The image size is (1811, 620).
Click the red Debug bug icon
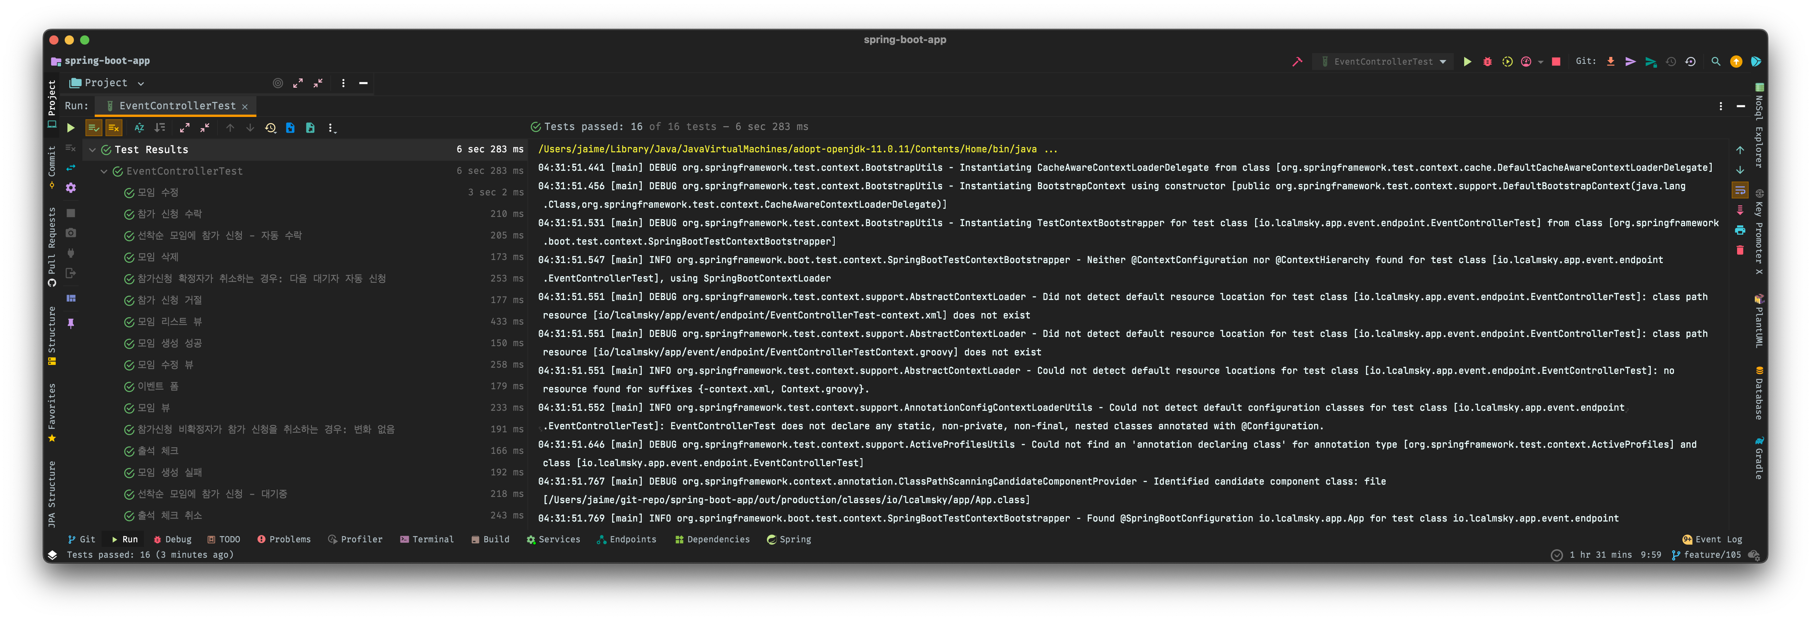[x=1487, y=62]
